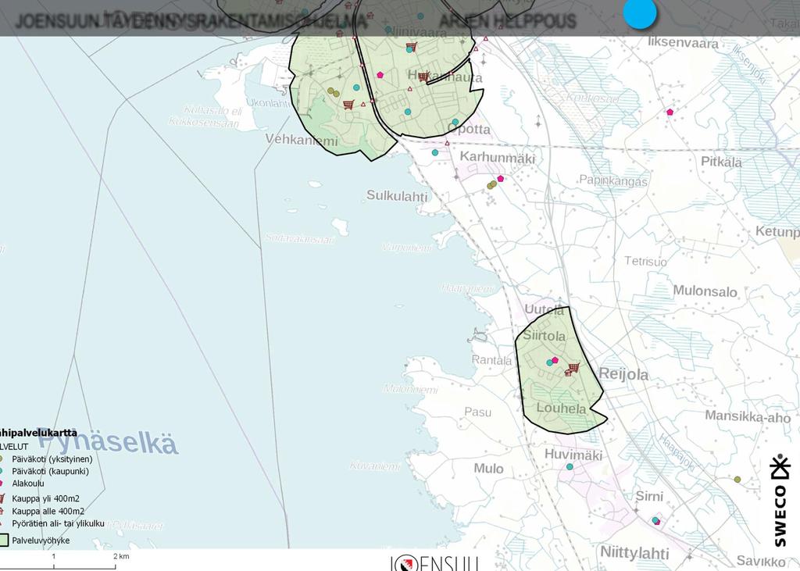Click the 'Niittylahti' label
Viewport: 800px width, 571px height.
pos(634,552)
